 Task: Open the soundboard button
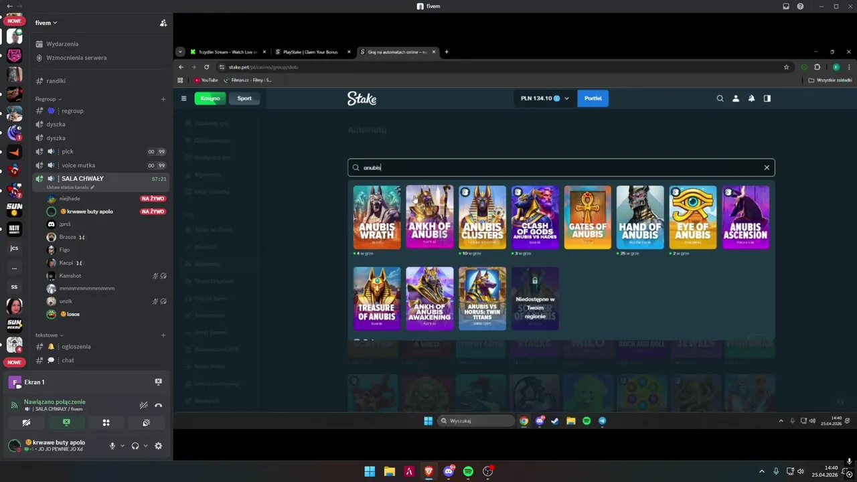[146, 422]
